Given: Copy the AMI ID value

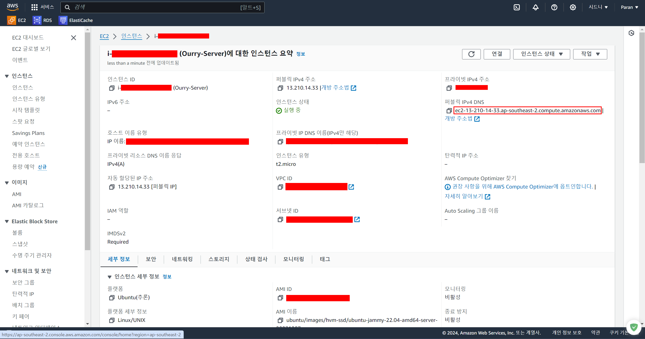Looking at the screenshot, I should coord(280,298).
